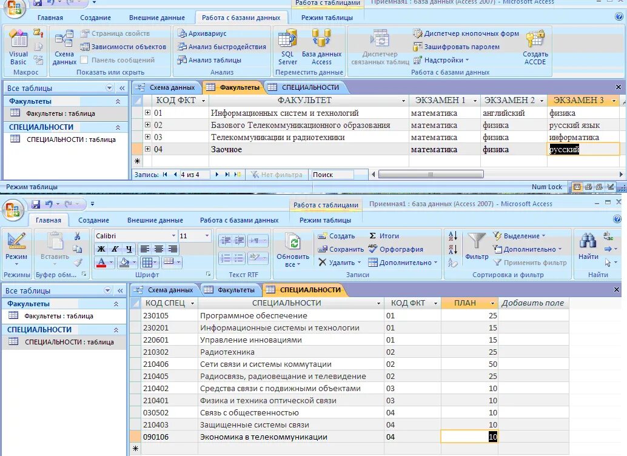
Task: Open Найти binoculars tool
Action: click(588, 246)
